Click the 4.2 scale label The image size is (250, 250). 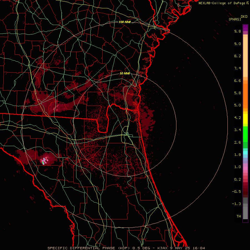[x=237, y=118]
